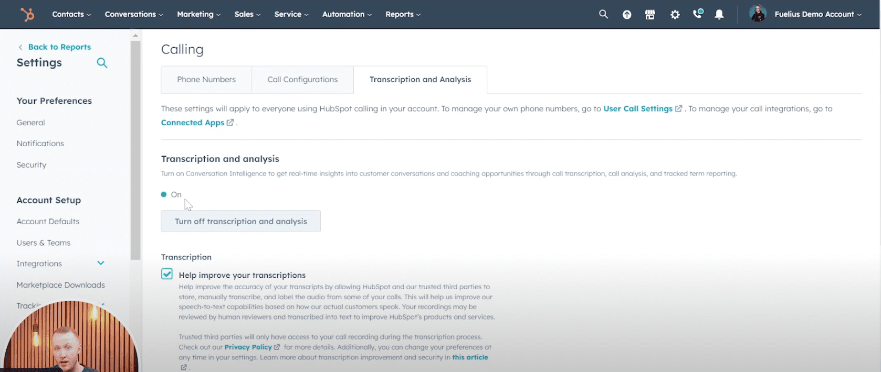Click Turn off transcription and analysis
Screen dimensions: 881x372
pos(240,221)
